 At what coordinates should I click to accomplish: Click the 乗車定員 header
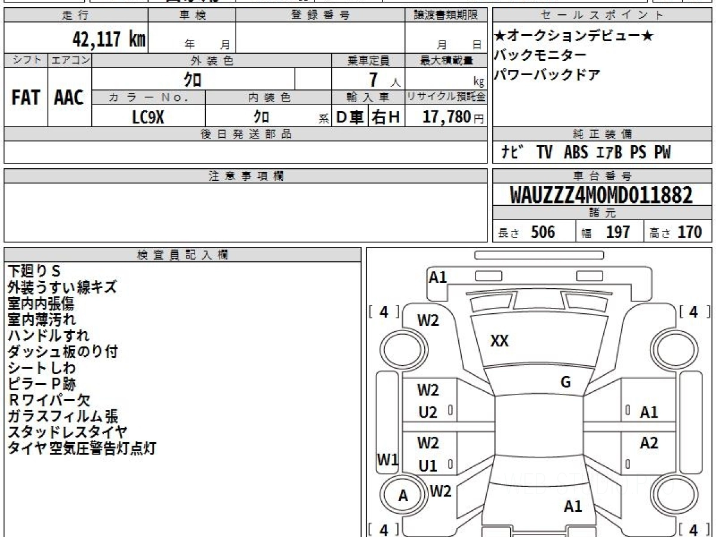point(368,60)
